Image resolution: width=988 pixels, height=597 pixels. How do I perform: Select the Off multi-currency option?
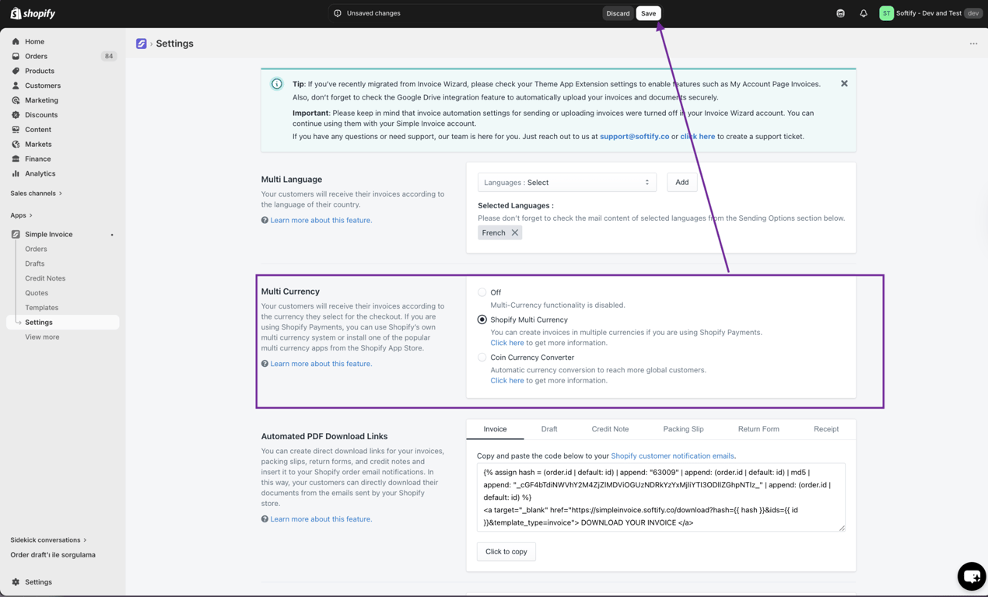(482, 292)
